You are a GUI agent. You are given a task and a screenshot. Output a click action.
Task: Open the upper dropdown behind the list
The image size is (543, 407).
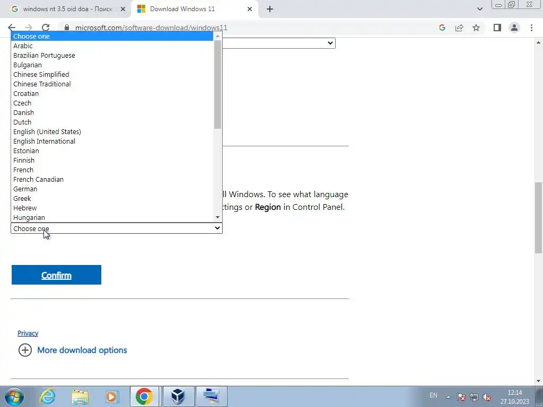pos(279,43)
